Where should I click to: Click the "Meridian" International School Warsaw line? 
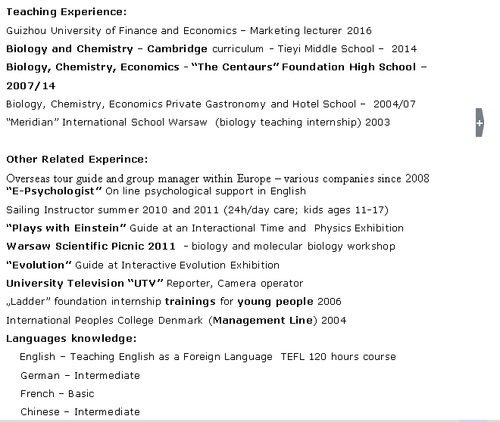[x=198, y=123]
